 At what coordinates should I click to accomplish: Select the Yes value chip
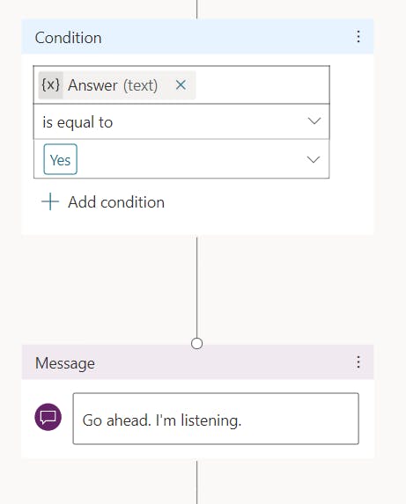pos(61,159)
